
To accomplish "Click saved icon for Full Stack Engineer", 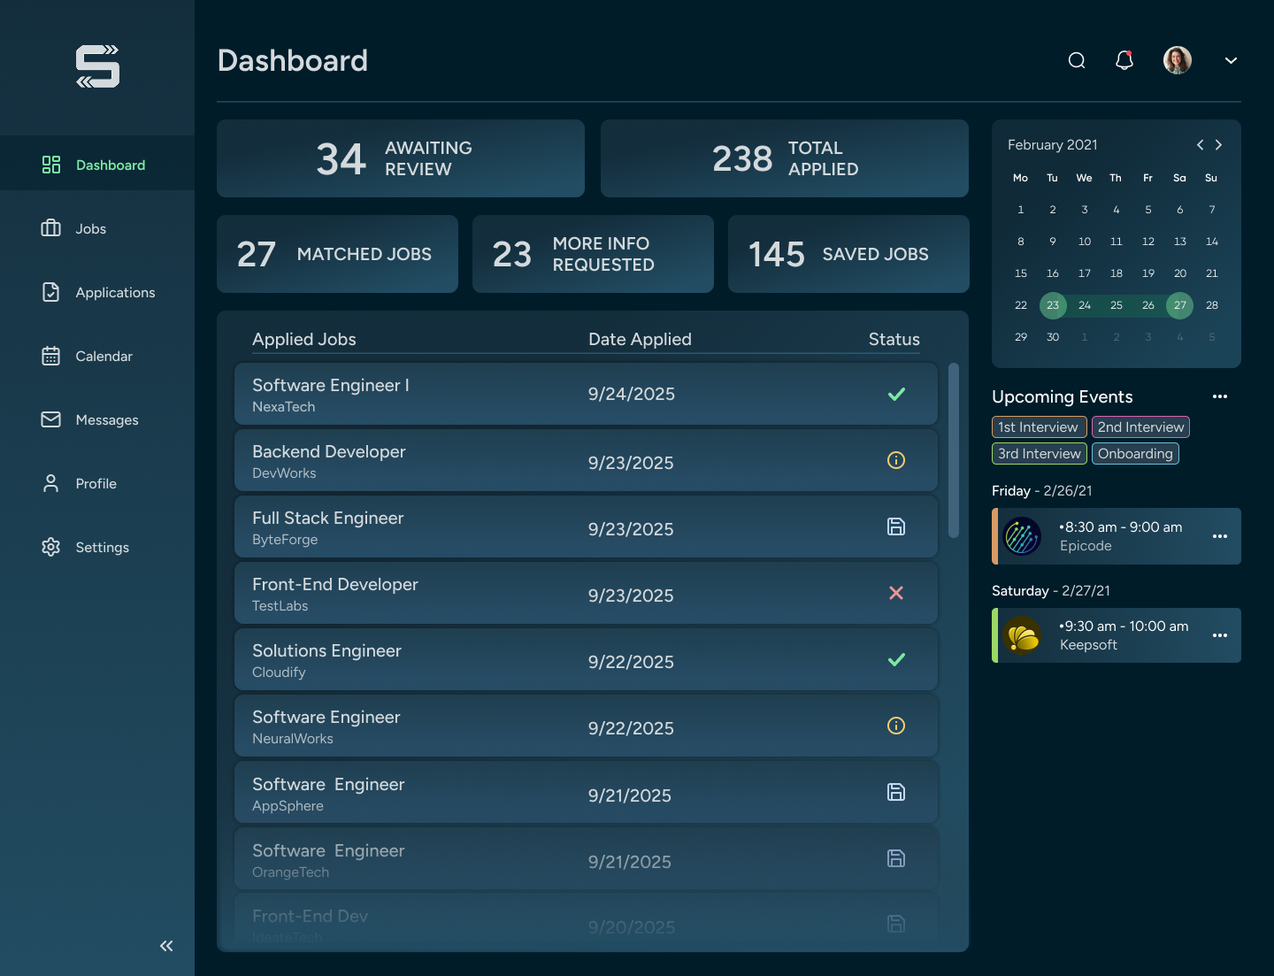I will pos(896,526).
